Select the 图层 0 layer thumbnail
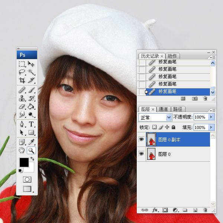223x223 pixels. 151,154
